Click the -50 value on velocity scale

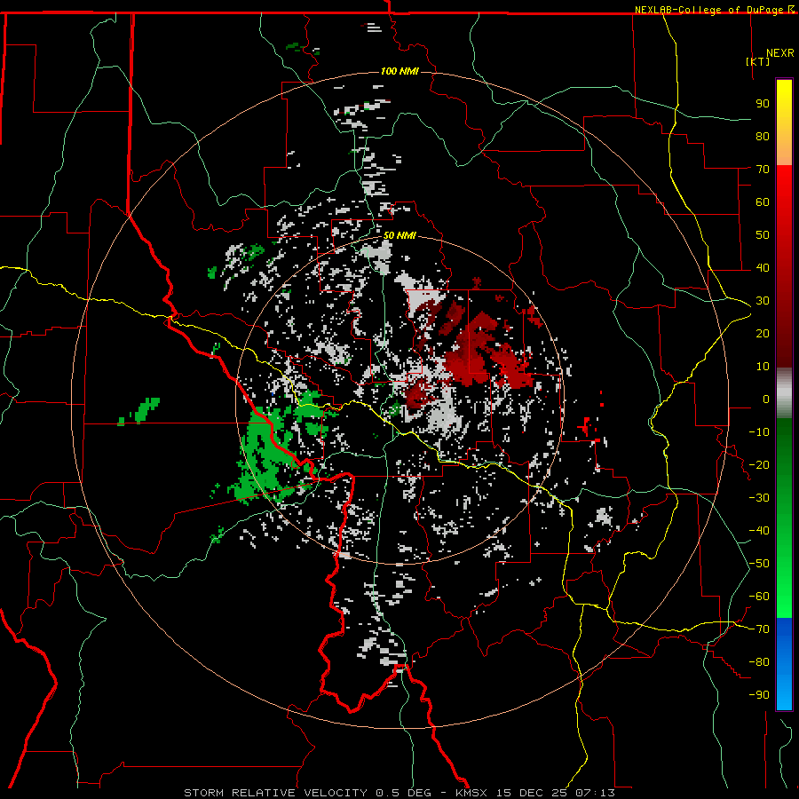point(759,564)
